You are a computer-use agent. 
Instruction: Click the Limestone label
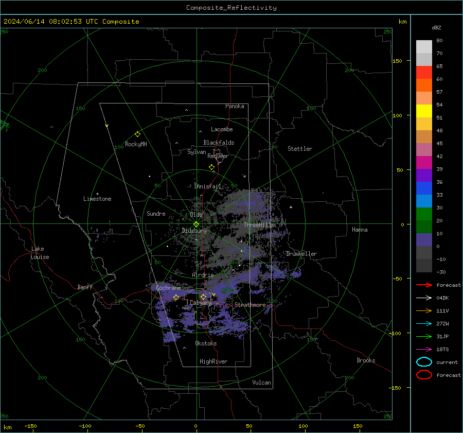[x=97, y=199]
